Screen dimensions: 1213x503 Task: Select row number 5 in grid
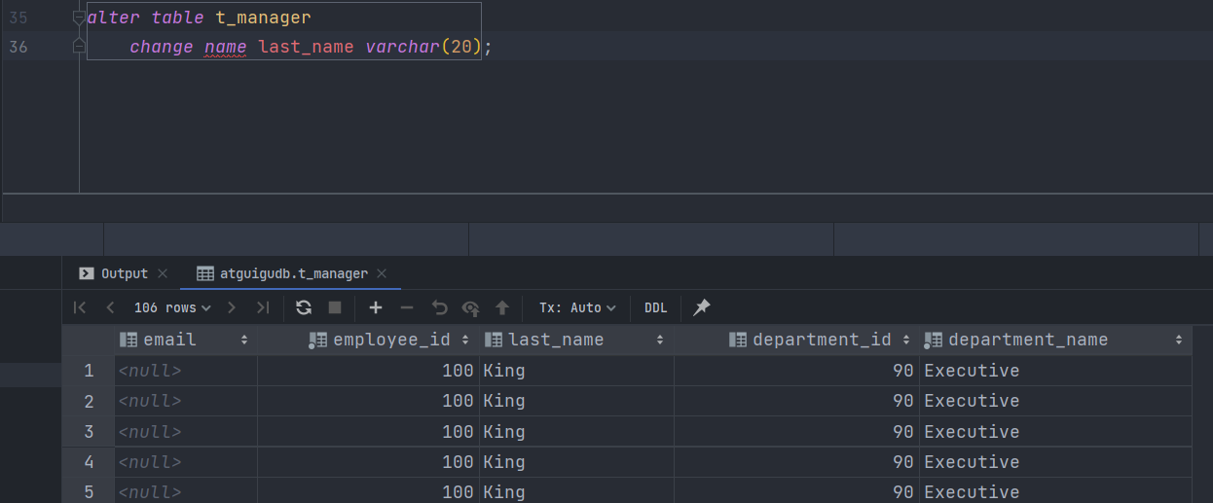coord(89,491)
